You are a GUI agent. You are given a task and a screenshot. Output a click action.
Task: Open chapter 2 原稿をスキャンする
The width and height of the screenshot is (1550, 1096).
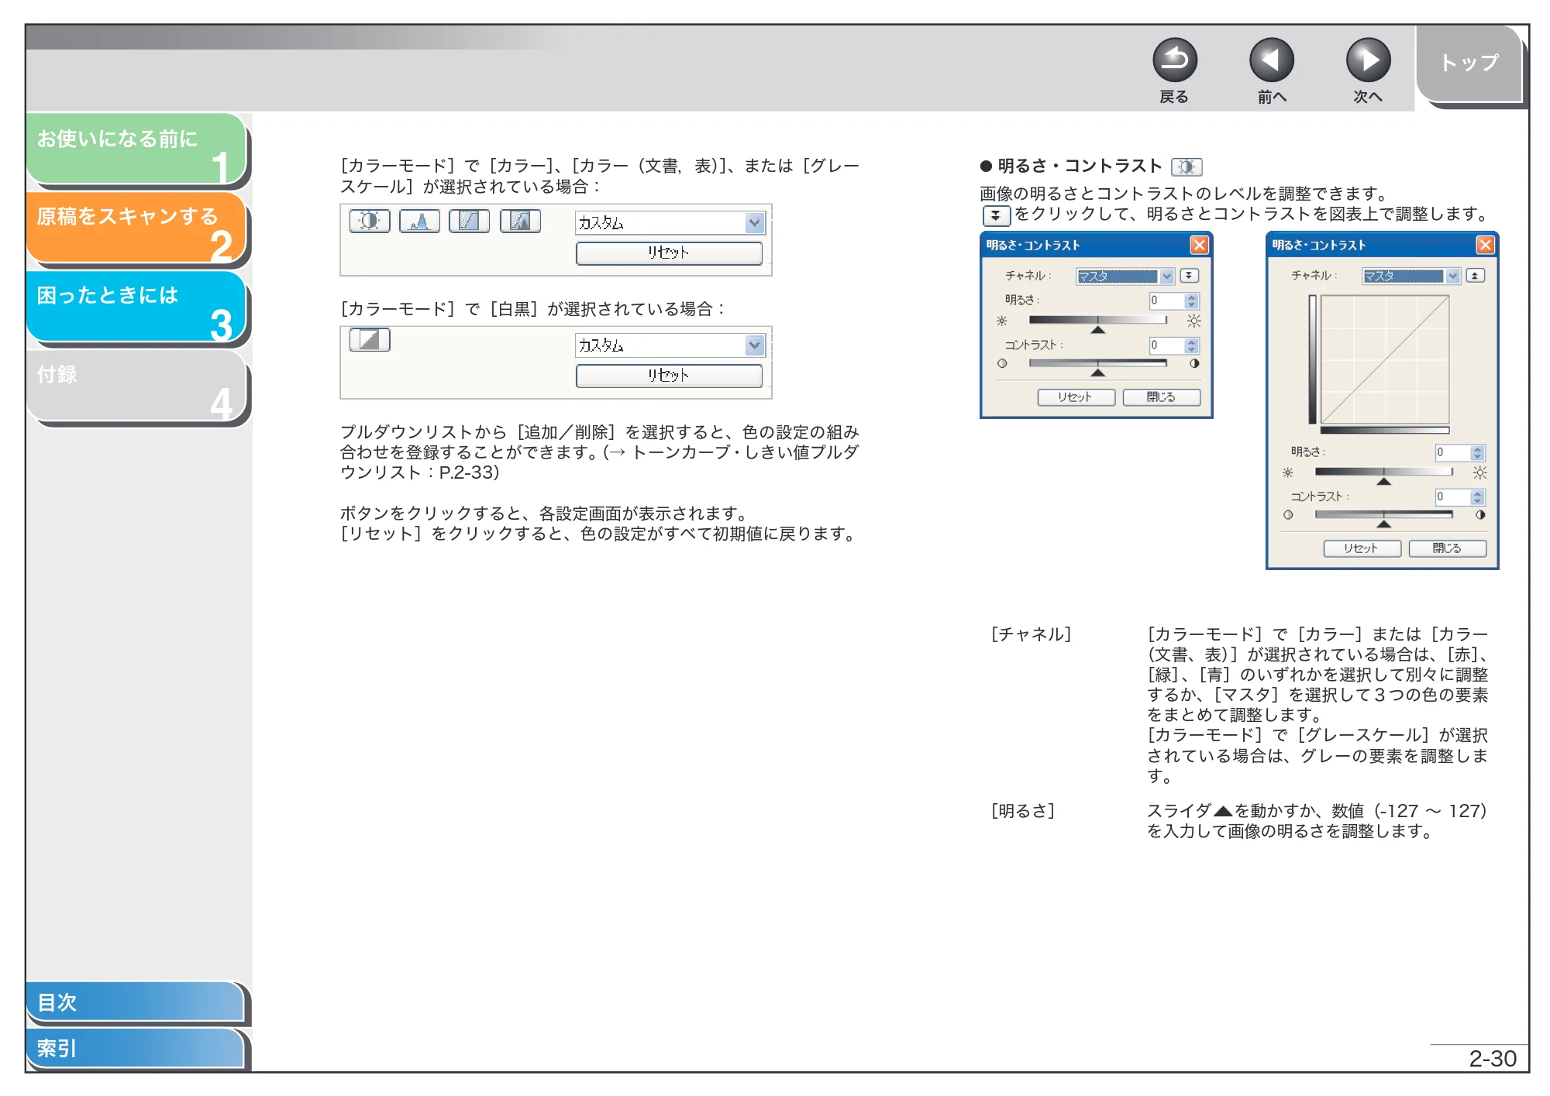point(136,228)
